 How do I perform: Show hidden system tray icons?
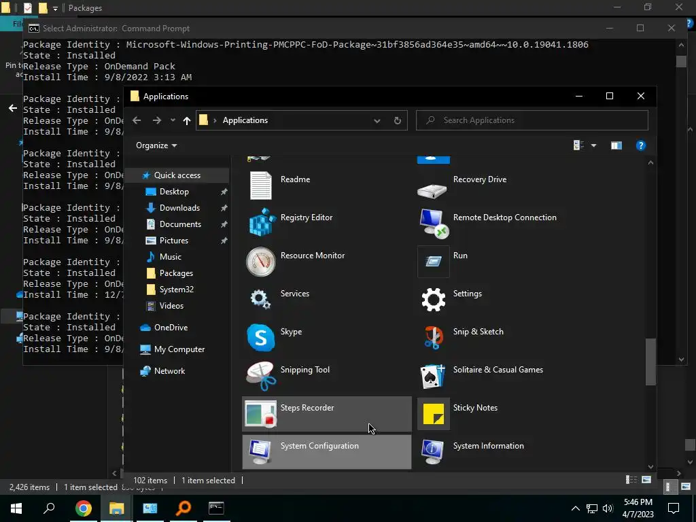[x=575, y=508]
